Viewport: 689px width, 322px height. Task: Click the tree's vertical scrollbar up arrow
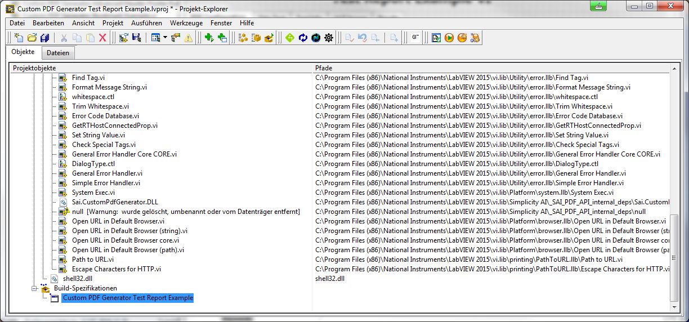673,69
